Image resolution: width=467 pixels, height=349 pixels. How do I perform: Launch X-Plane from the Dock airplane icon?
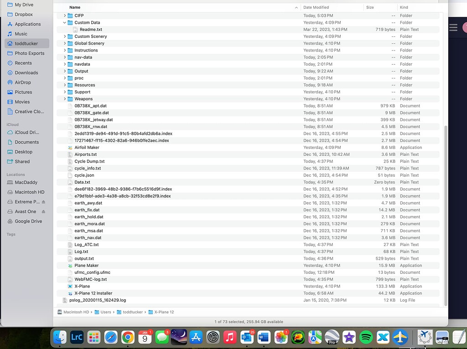400,337
